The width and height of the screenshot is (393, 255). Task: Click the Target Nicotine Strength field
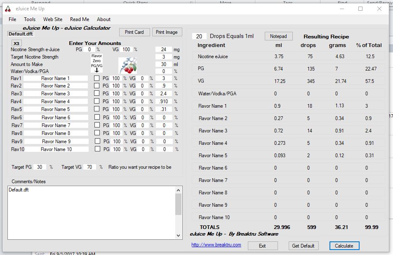164,57
